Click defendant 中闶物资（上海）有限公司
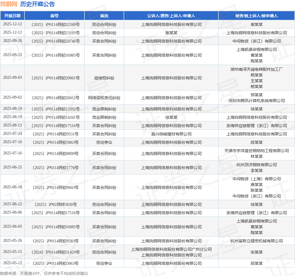The width and height of the screenshot is (295, 276). click(x=257, y=179)
